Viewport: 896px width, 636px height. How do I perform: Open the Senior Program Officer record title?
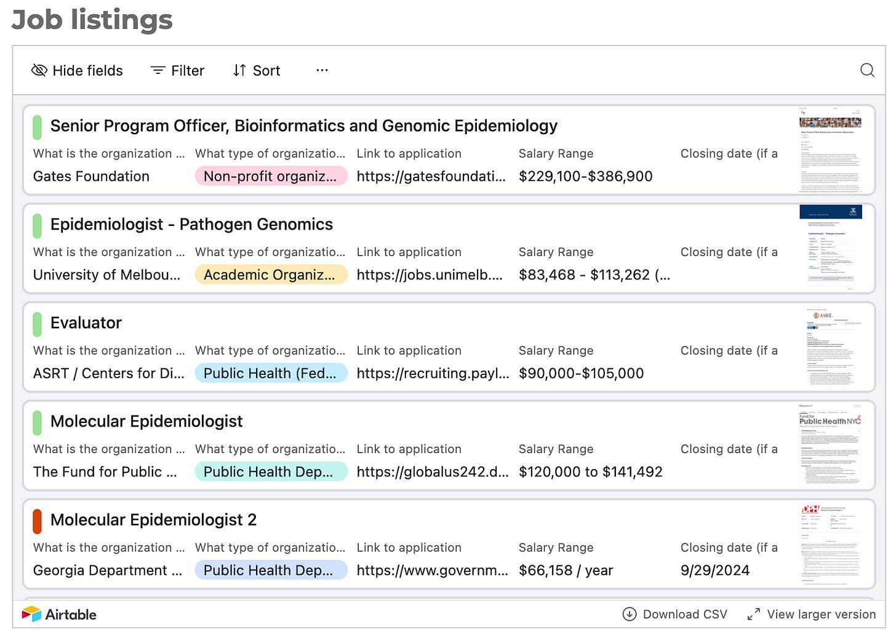tap(304, 126)
